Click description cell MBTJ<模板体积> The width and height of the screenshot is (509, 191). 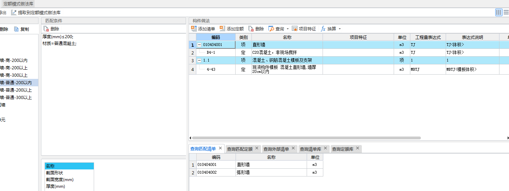pyautogui.click(x=472, y=69)
